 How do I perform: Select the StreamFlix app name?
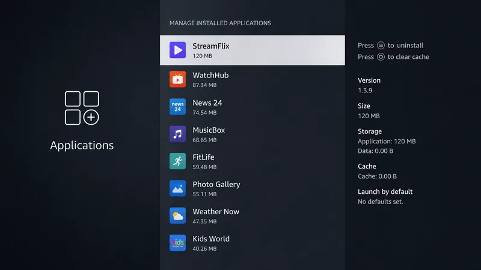click(211, 46)
